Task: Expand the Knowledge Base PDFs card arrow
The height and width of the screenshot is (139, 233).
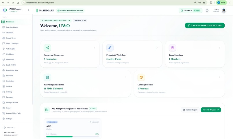Action: click(126, 77)
